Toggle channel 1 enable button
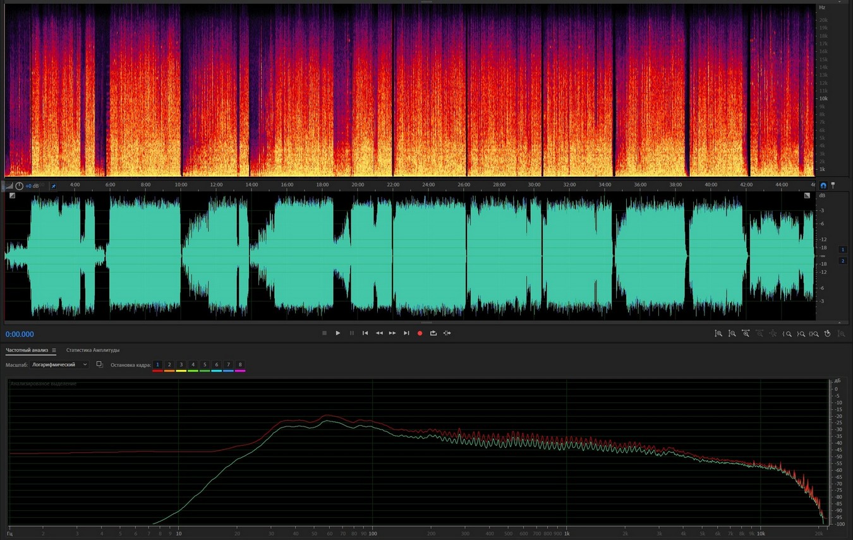Viewport: 853px width, 540px height. tap(842, 249)
